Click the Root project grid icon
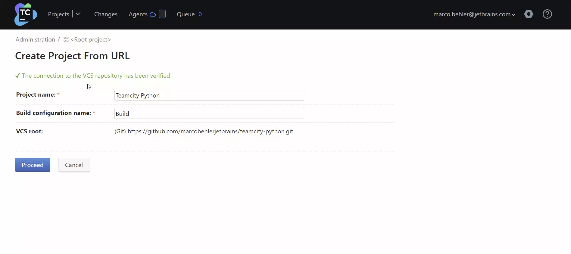Screen dimensions: 571x254 [66, 39]
